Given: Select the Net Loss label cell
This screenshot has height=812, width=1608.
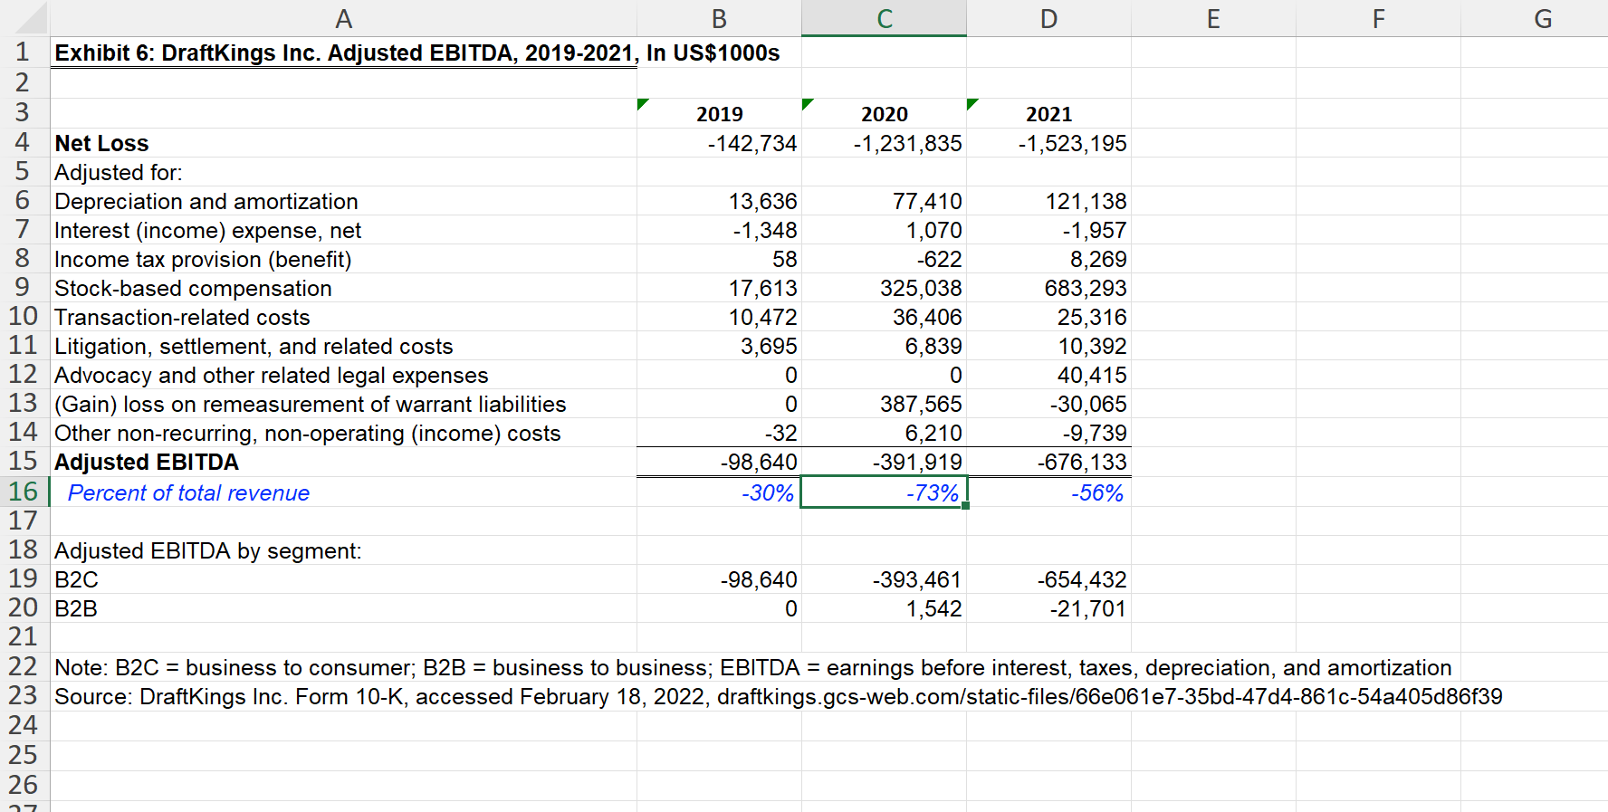Looking at the screenshot, I should coord(343,143).
